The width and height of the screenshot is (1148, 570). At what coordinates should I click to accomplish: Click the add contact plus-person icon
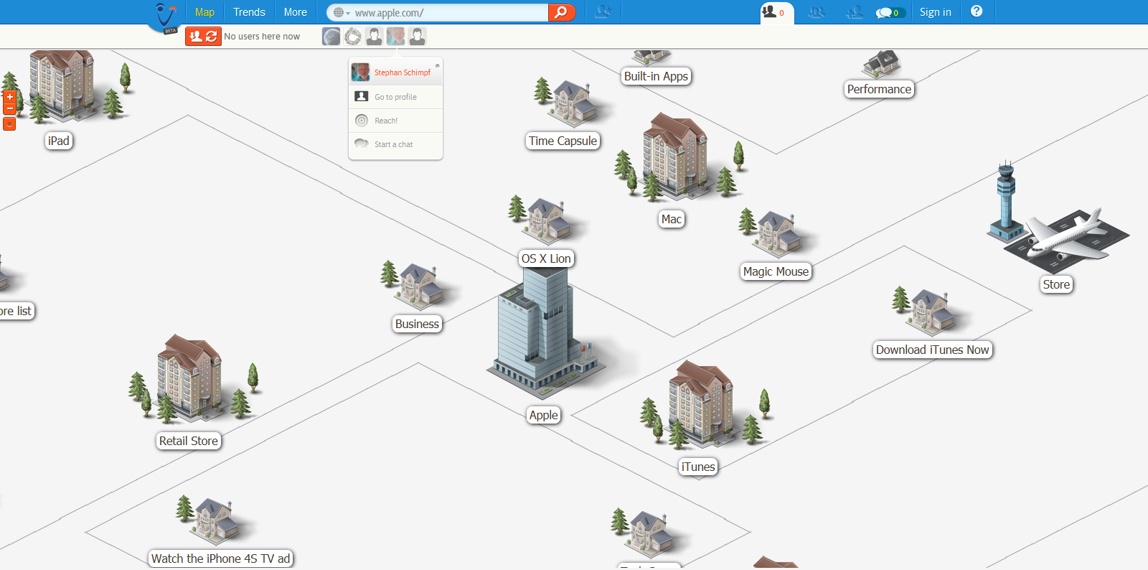pyautogui.click(x=854, y=12)
